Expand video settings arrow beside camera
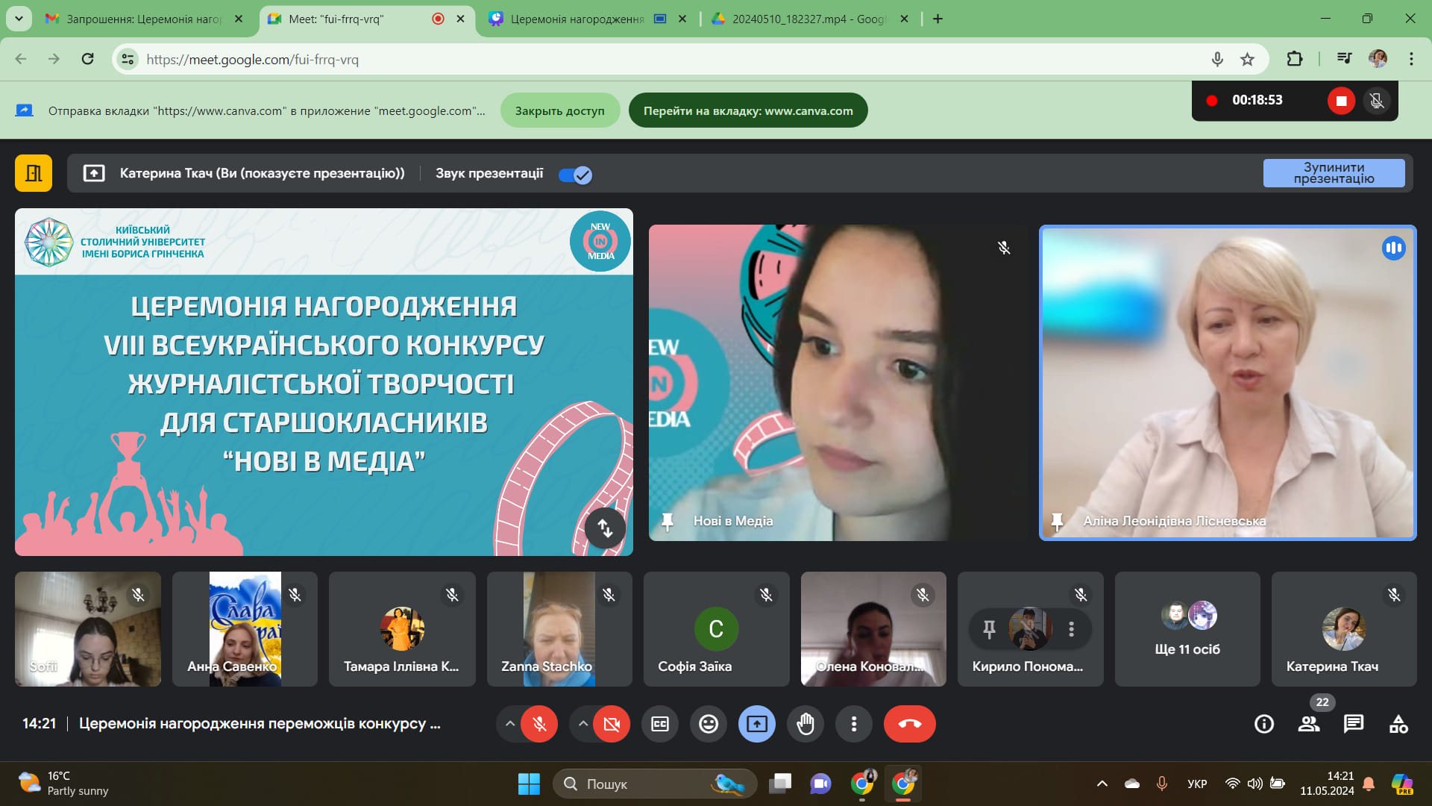1432x806 pixels. click(x=582, y=724)
